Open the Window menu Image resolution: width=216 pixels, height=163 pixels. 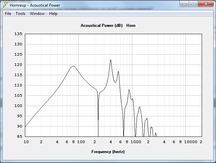[37, 14]
